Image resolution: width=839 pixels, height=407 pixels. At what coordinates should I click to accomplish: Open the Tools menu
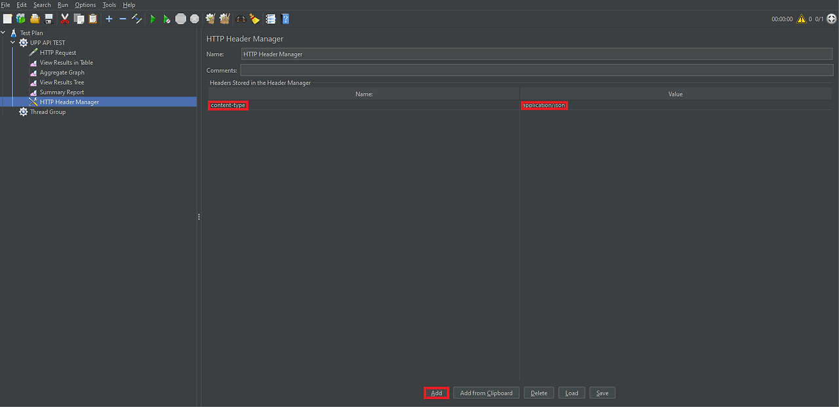(x=109, y=5)
